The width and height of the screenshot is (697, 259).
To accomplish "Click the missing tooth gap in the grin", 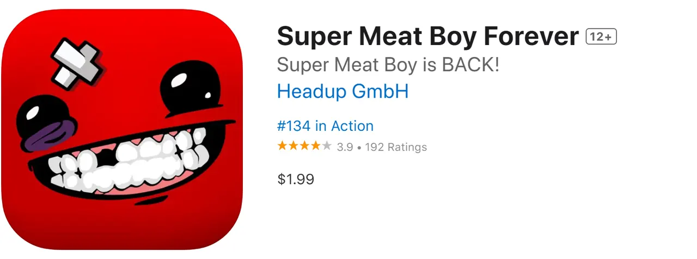I will [107, 160].
